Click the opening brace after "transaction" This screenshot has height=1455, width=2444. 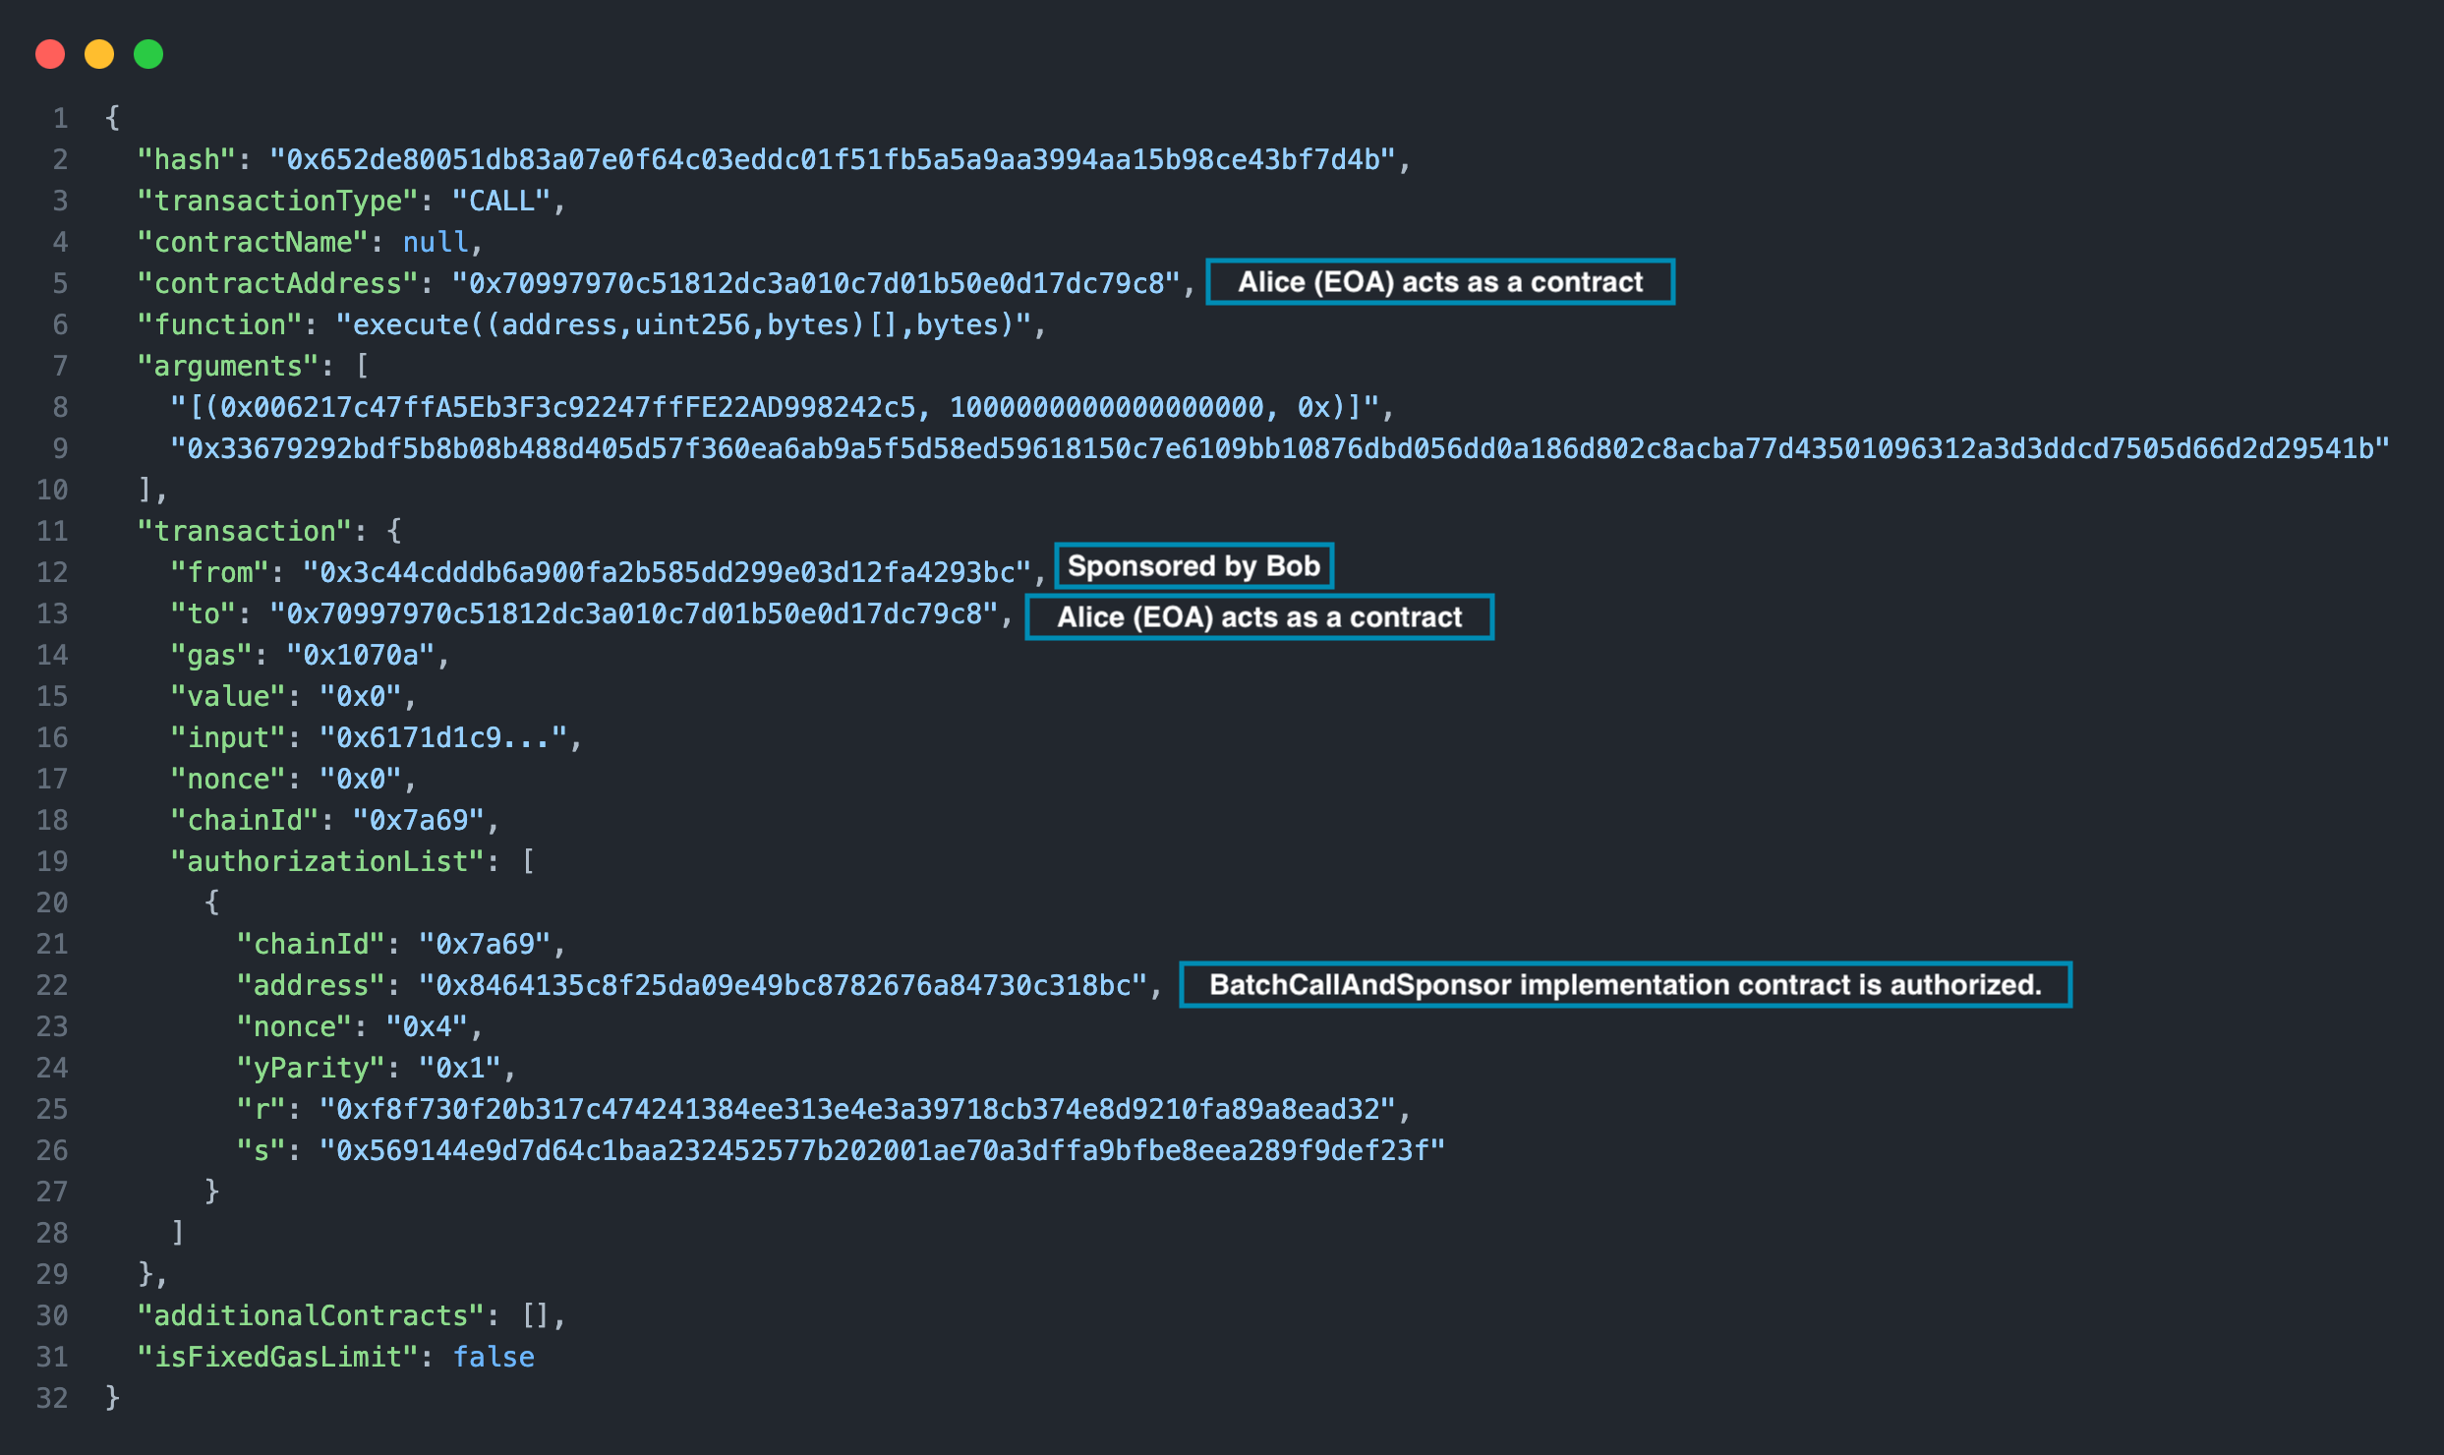pyautogui.click(x=394, y=532)
